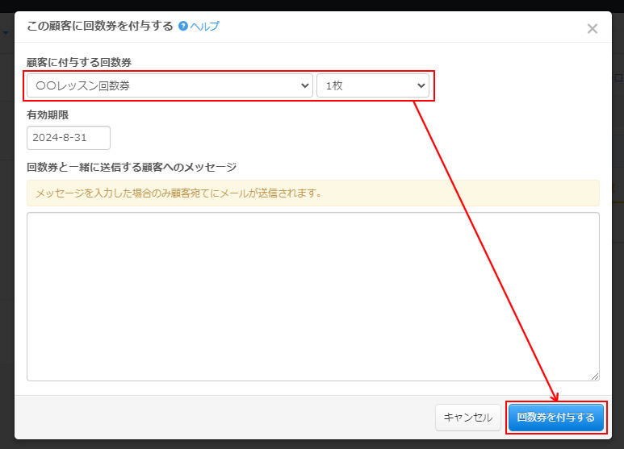Close the dialog with the X icon
This screenshot has height=449, width=624.
[592, 28]
